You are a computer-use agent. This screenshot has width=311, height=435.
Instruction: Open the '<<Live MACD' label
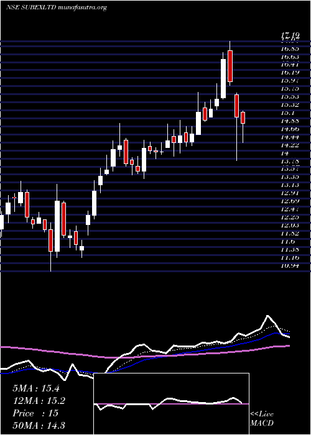[262, 418]
